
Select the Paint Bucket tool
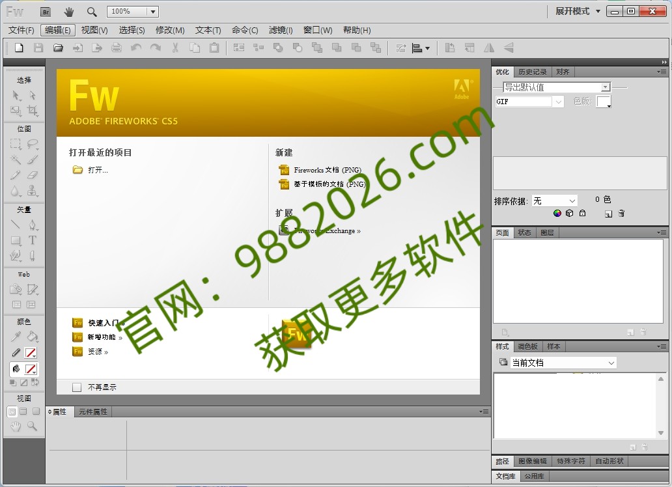pyautogui.click(x=33, y=337)
